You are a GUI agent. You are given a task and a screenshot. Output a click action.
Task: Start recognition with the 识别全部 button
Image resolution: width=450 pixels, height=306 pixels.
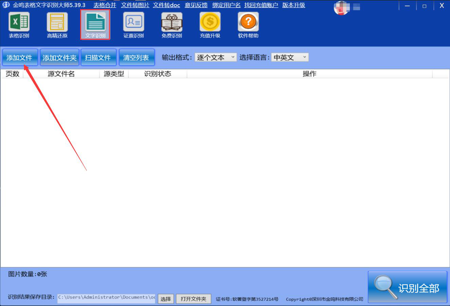[408, 287]
